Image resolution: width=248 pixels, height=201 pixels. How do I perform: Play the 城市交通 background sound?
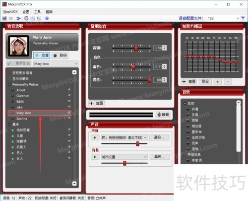pos(95,157)
